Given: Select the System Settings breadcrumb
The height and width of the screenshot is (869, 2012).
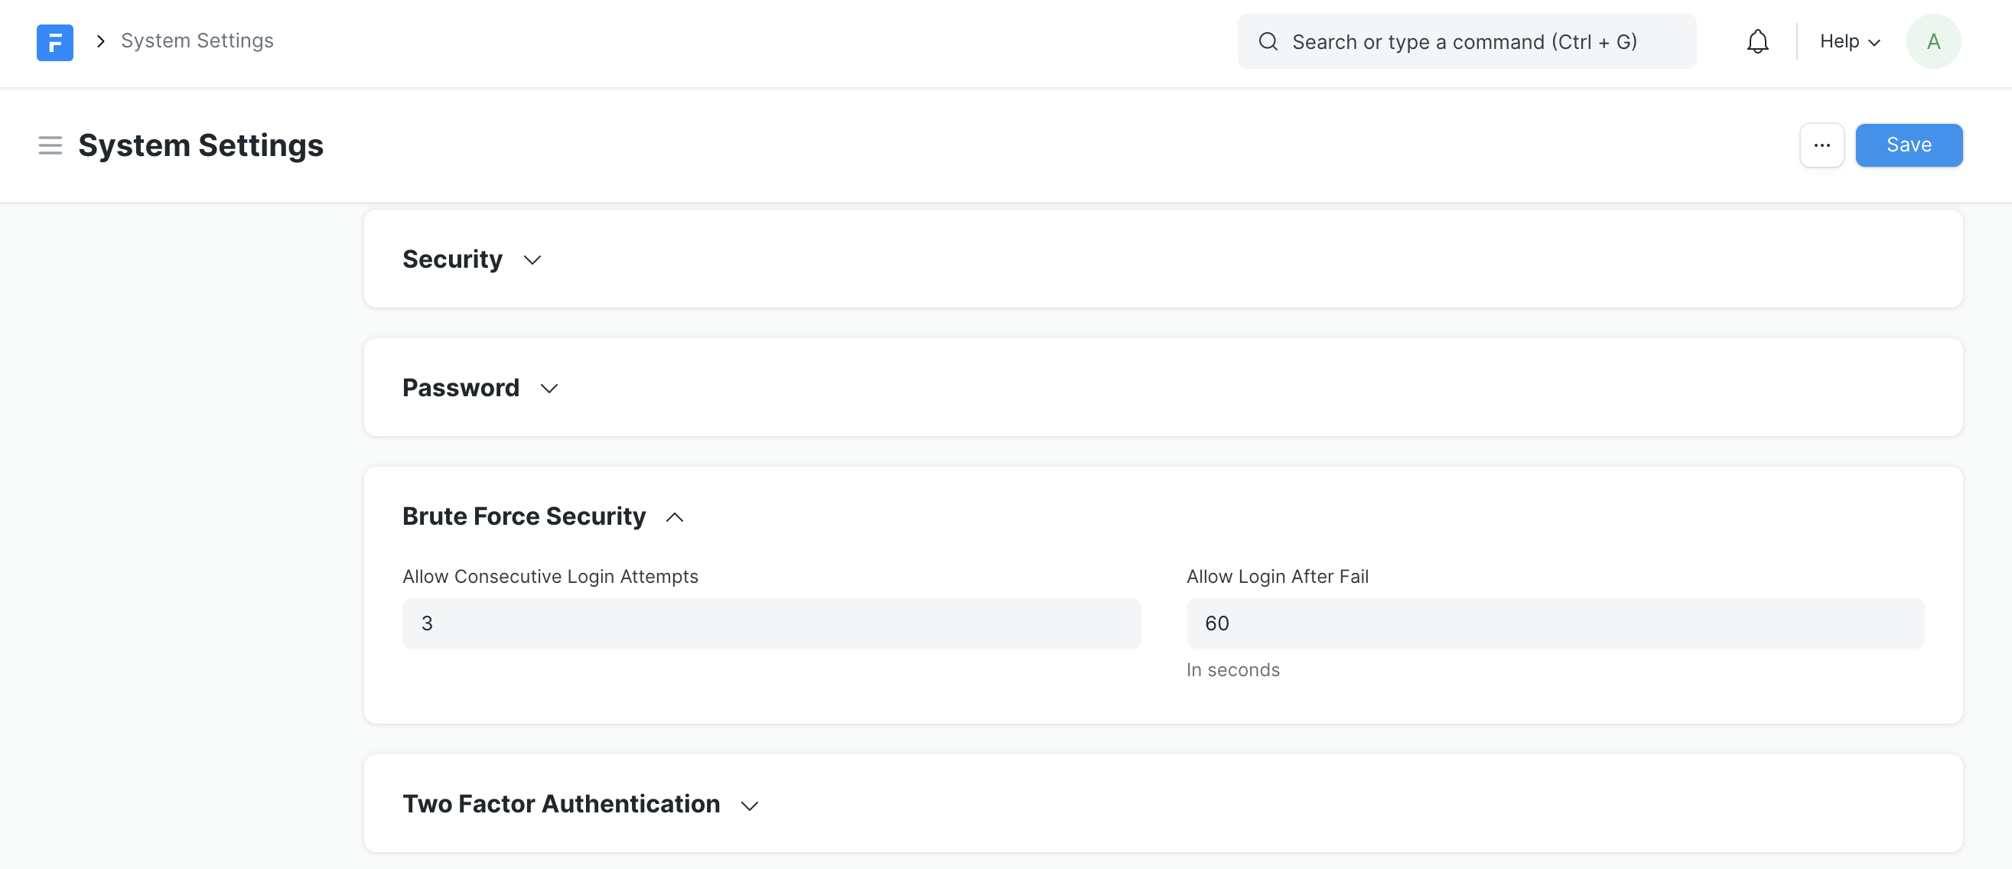Looking at the screenshot, I should (x=196, y=41).
